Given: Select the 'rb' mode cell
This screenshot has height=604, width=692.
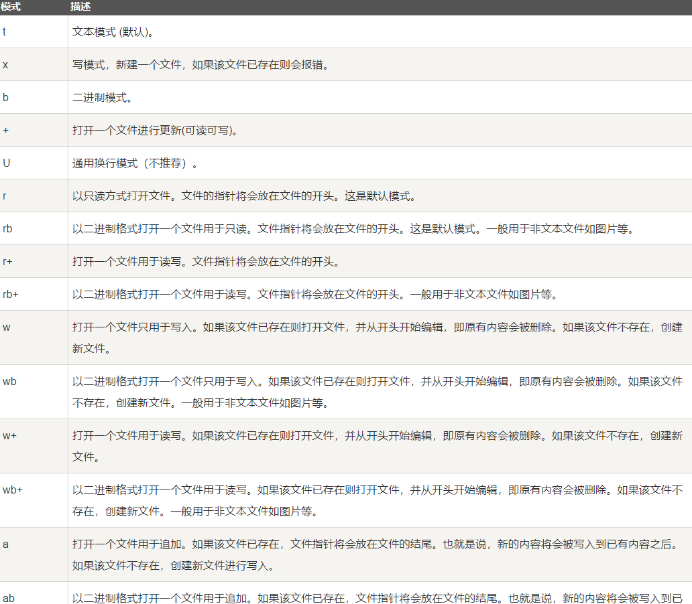Looking at the screenshot, I should point(34,228).
